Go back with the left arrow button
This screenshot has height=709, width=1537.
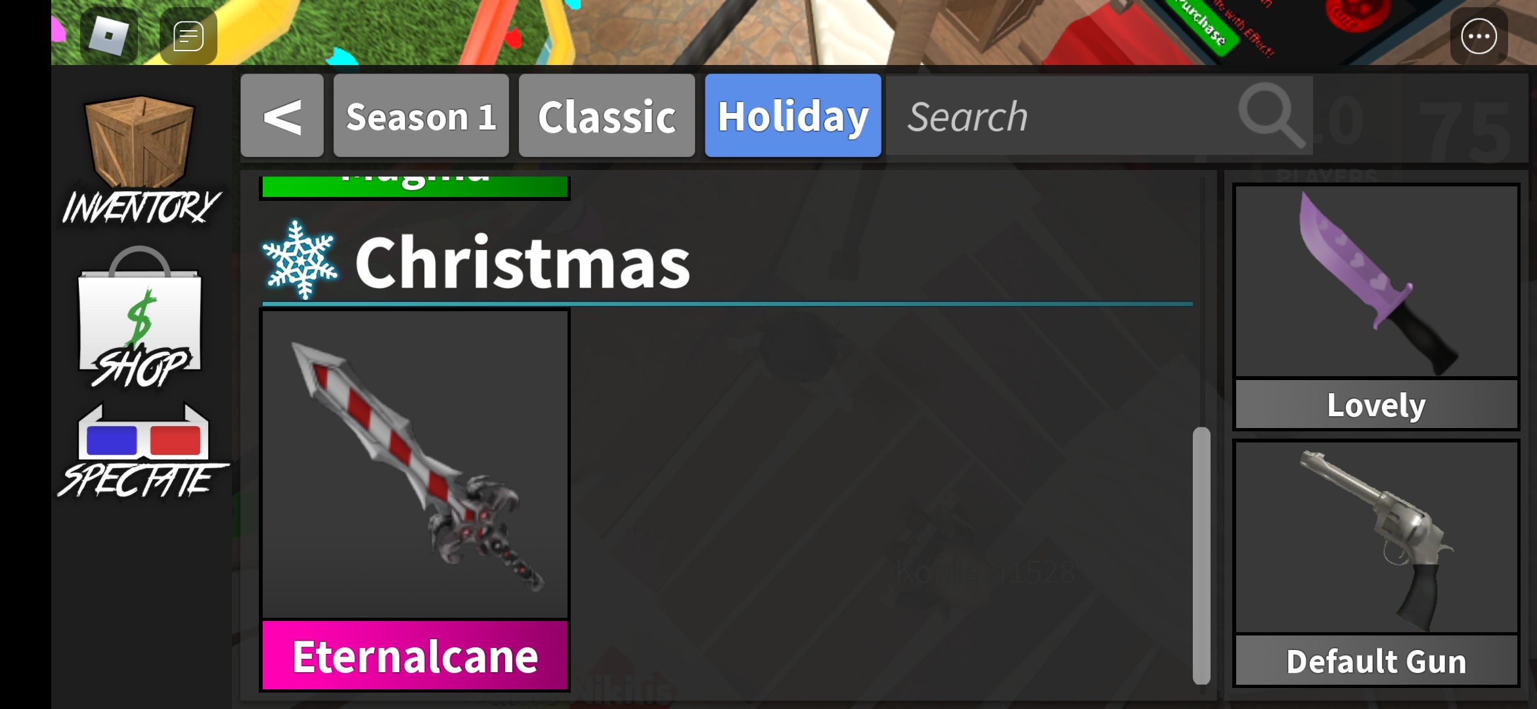(x=282, y=116)
